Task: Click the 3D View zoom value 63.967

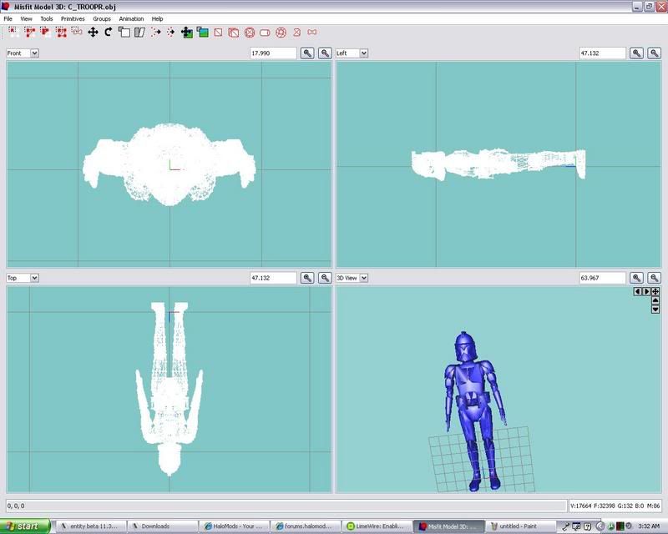Action: click(x=602, y=278)
